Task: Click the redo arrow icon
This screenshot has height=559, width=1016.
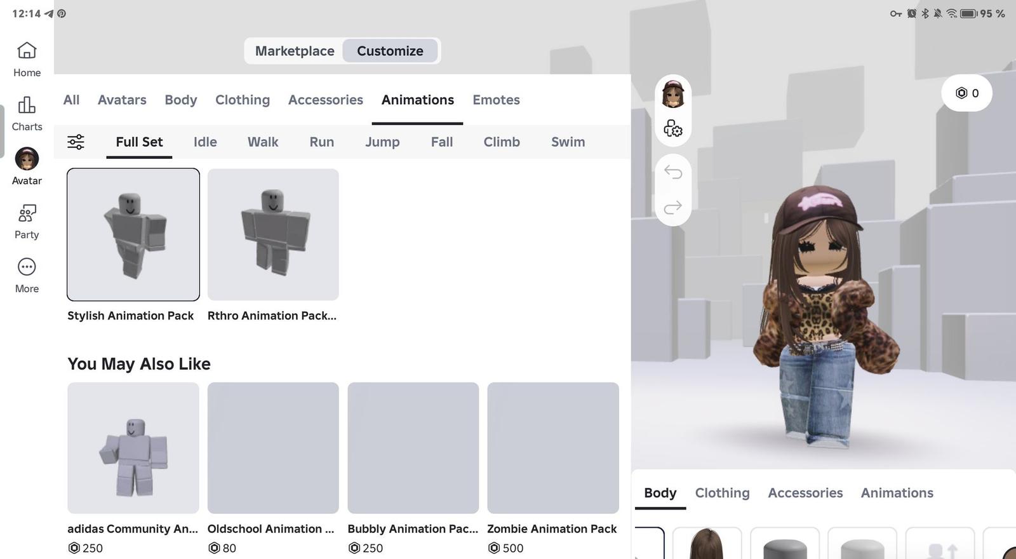Action: click(673, 207)
